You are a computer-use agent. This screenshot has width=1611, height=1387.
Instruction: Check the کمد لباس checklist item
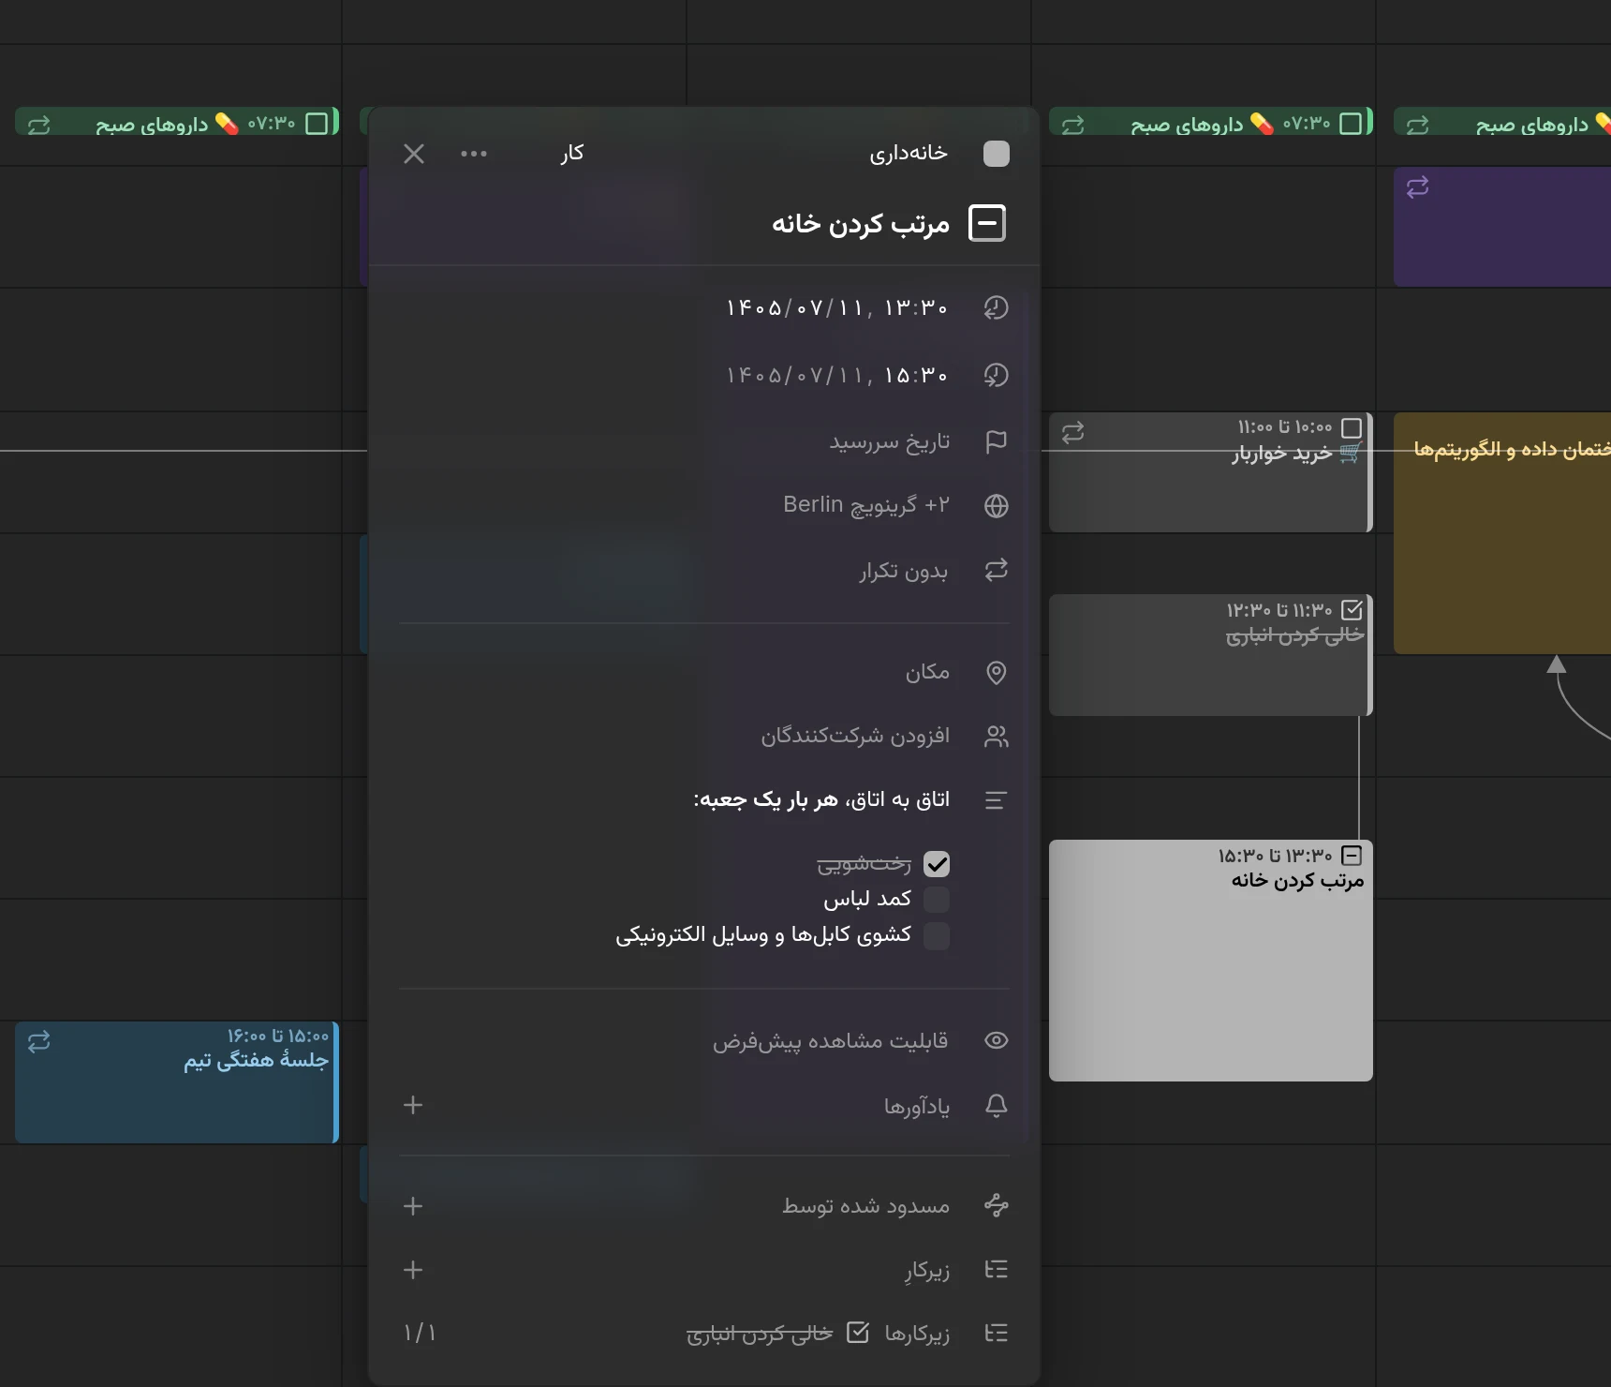click(x=937, y=900)
